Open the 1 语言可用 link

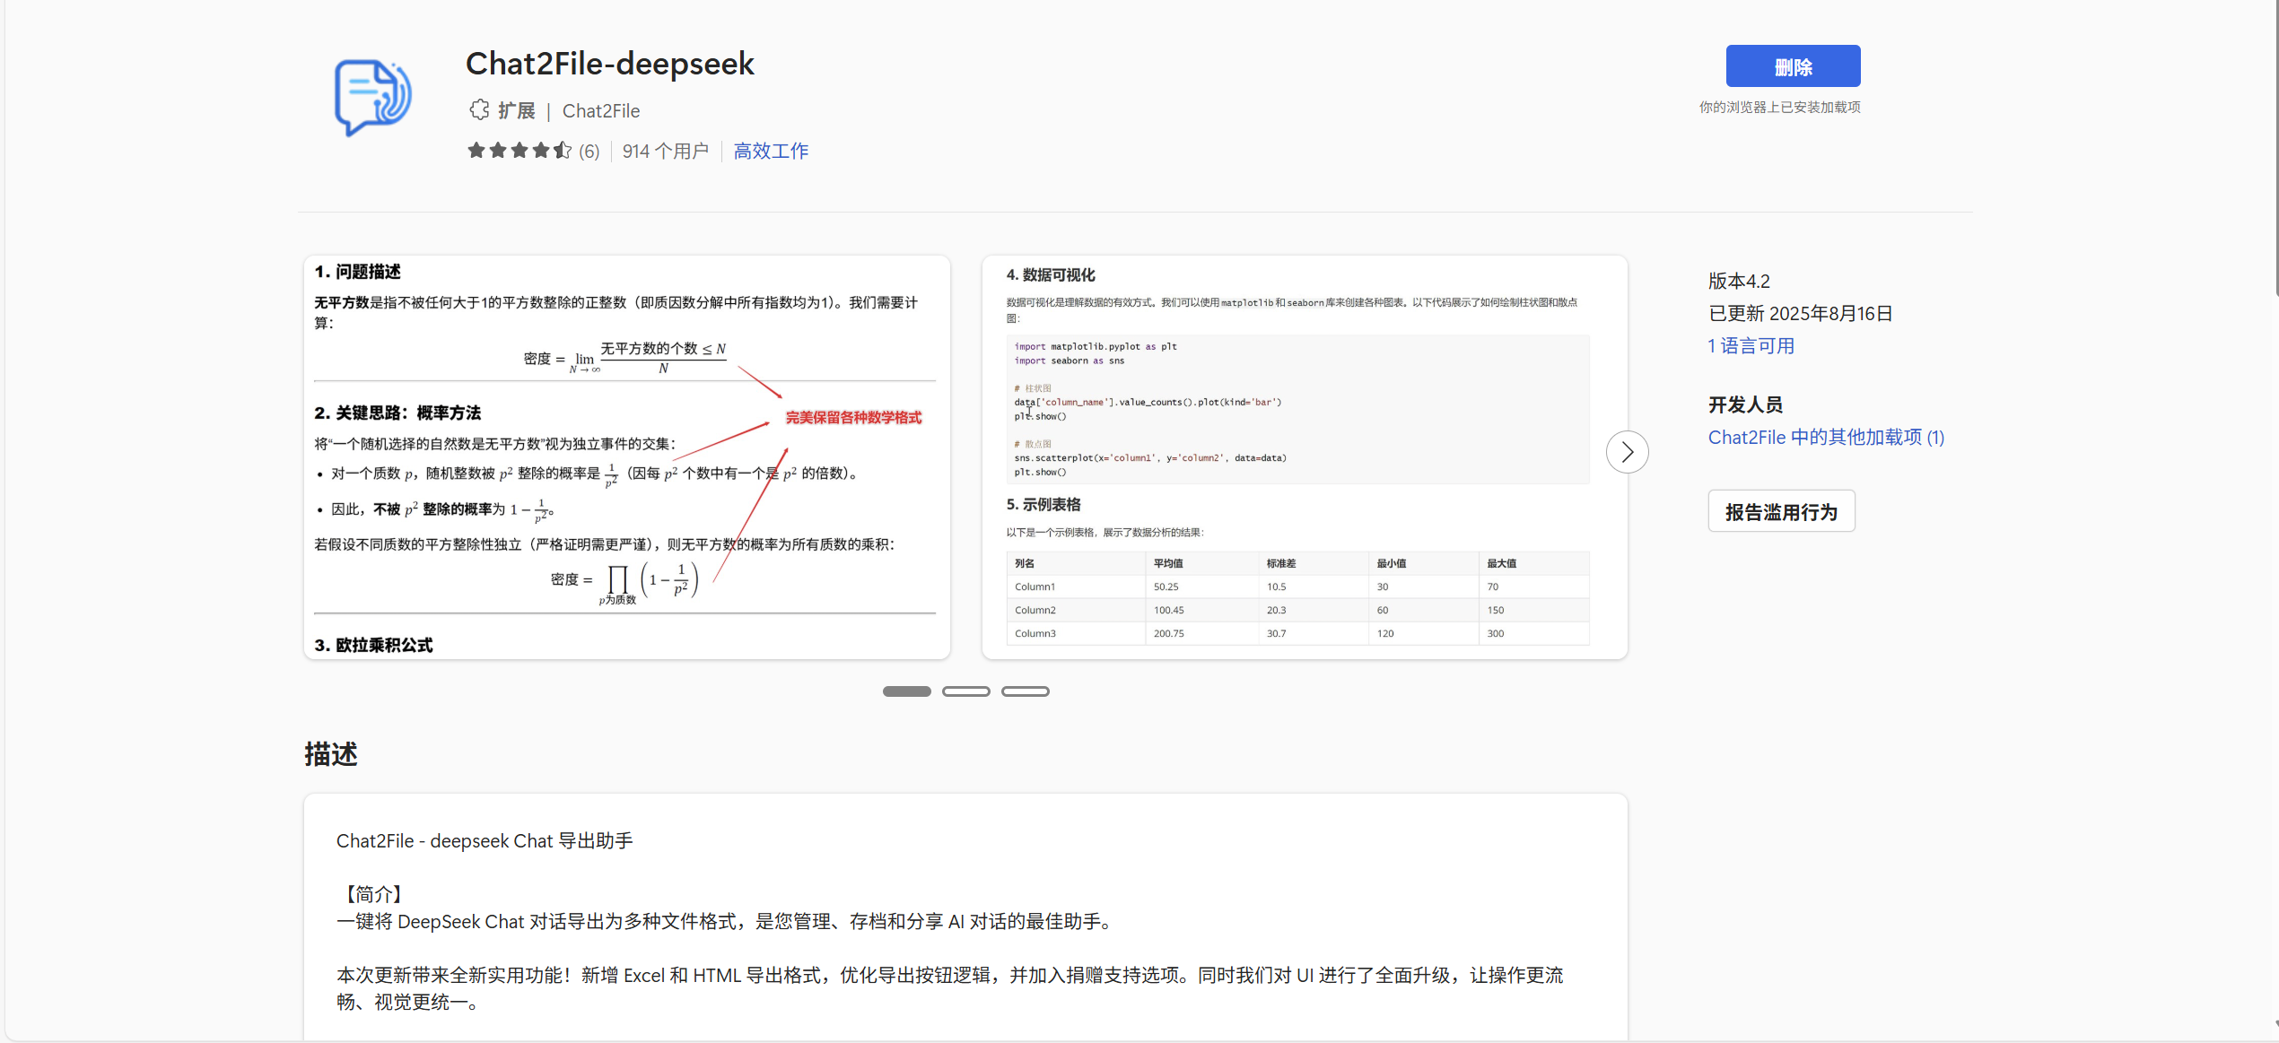1751,345
